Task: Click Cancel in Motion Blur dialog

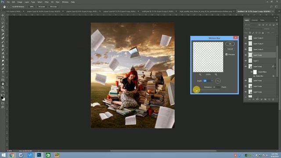Action: (230, 49)
